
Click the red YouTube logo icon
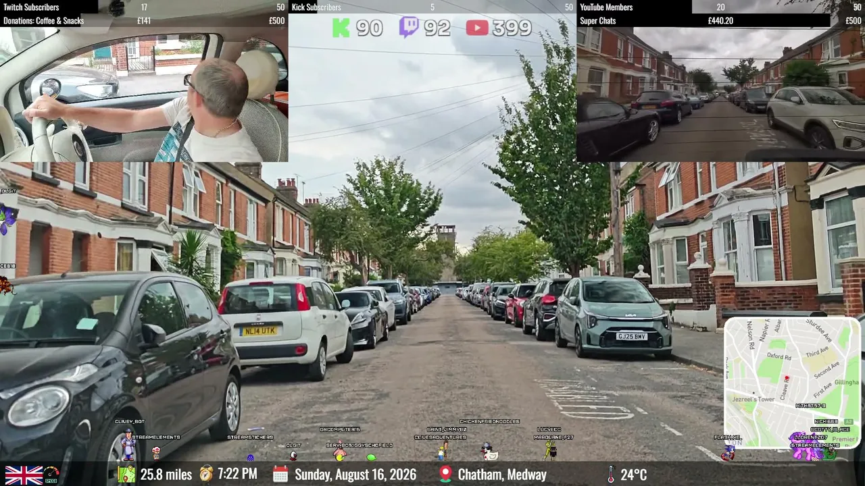pyautogui.click(x=477, y=28)
